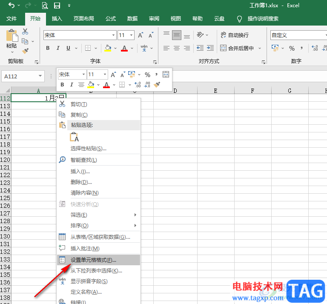The height and width of the screenshot is (304, 327).
Task: Click the ribbon accounting number format icon
Action: point(275,48)
